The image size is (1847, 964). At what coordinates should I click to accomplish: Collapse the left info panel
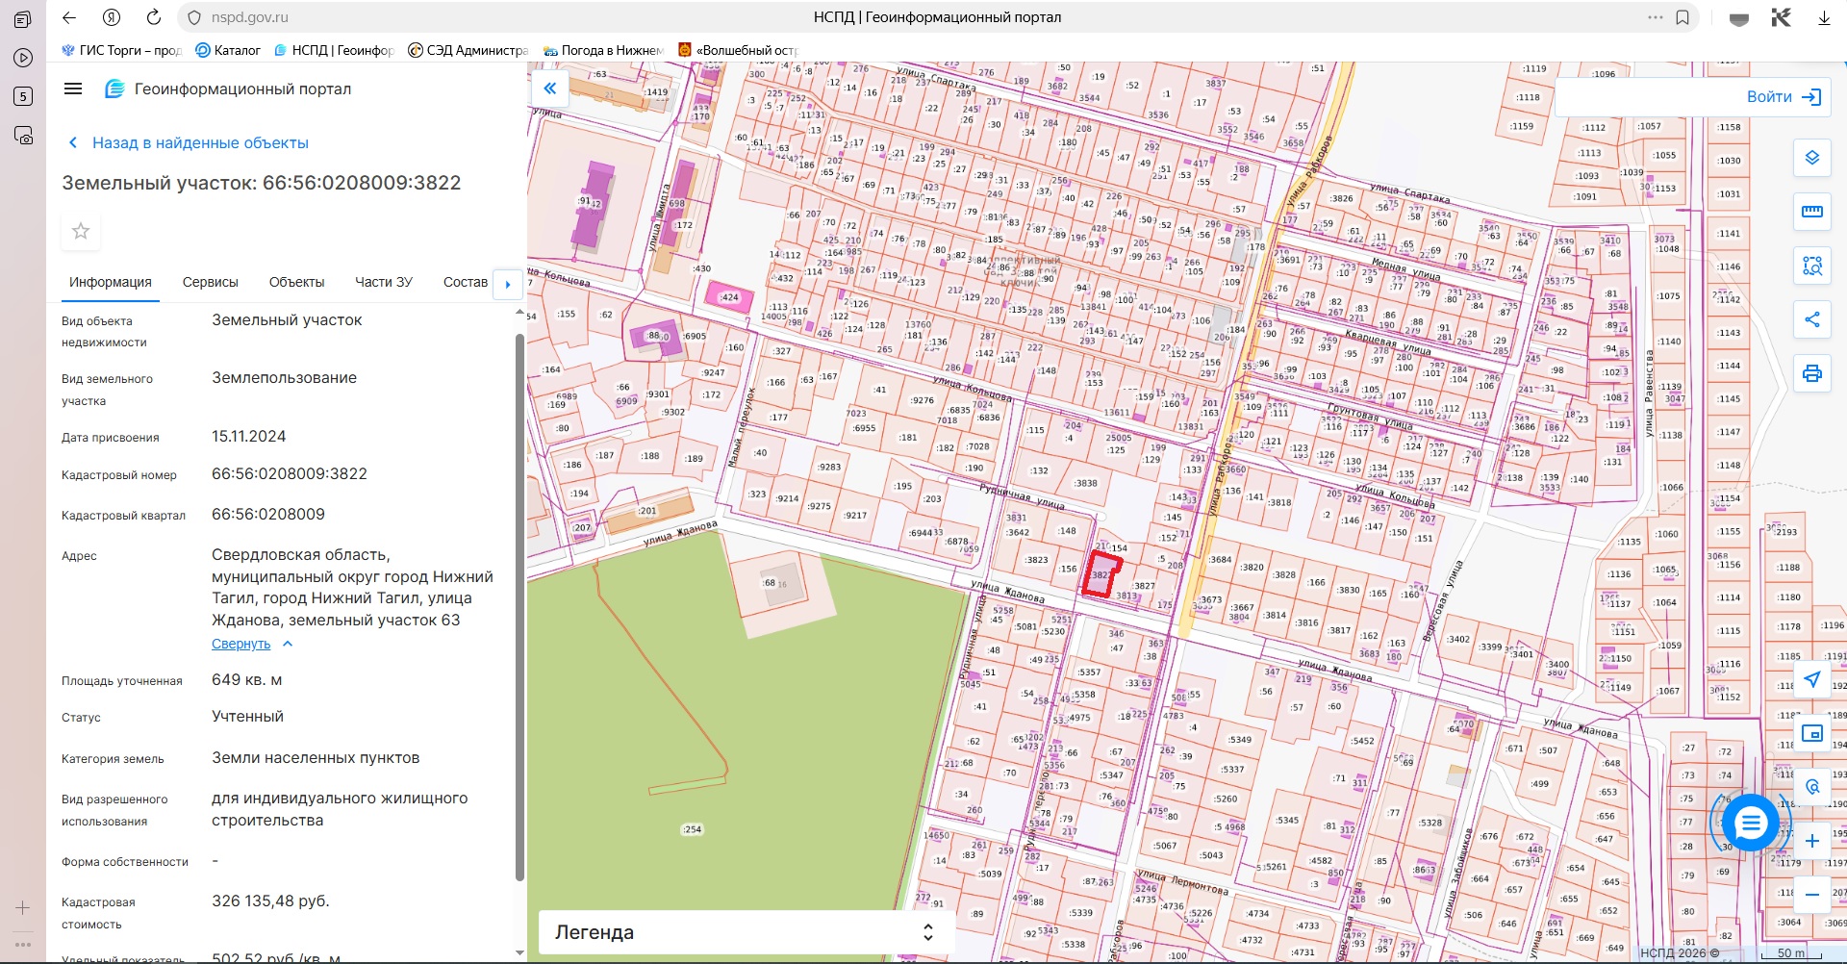point(549,89)
